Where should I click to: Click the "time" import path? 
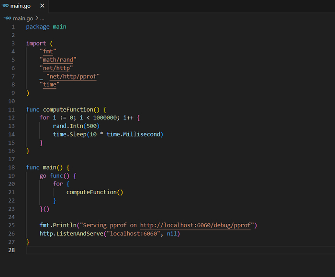[50, 84]
